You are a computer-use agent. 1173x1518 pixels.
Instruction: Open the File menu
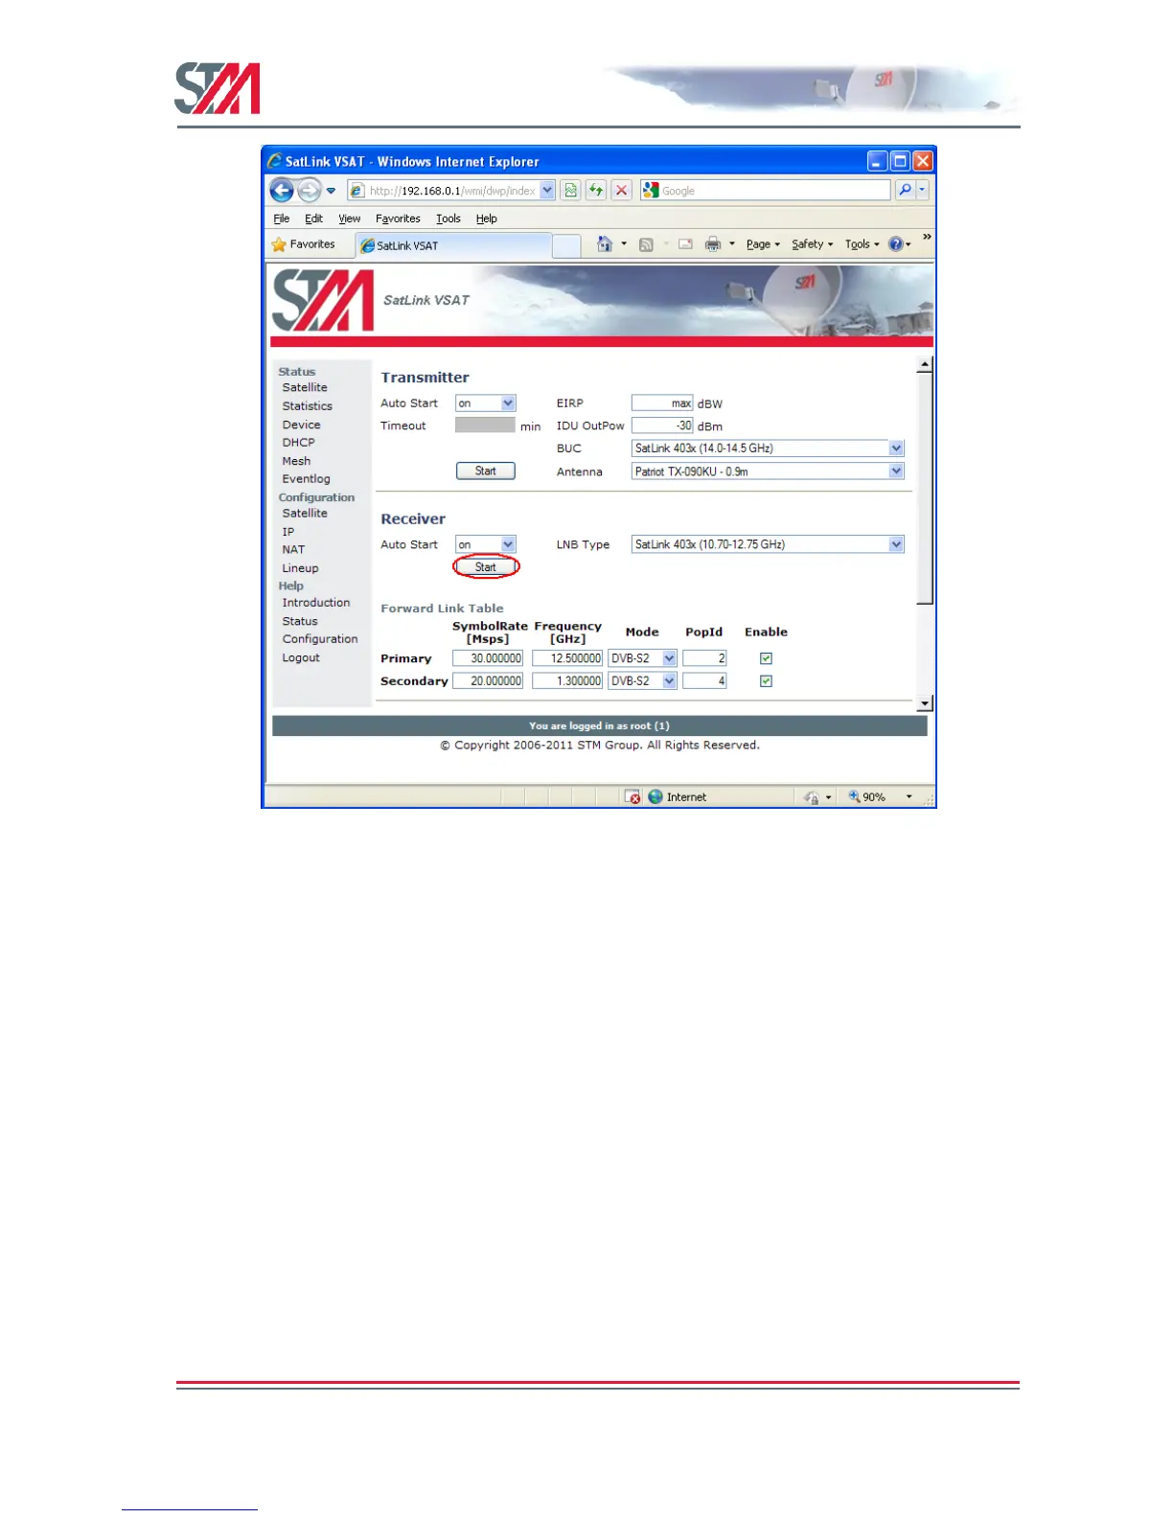coord(282,218)
